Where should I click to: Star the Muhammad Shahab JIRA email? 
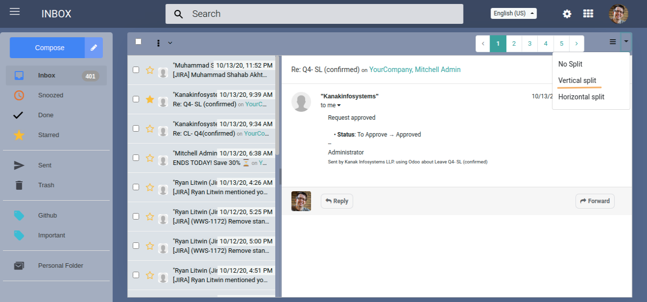(150, 70)
